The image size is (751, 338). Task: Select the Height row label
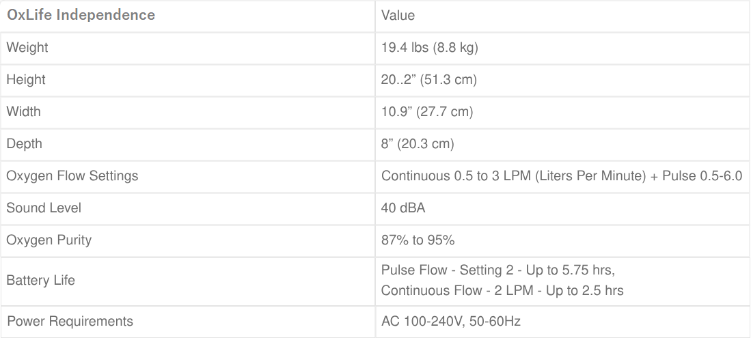tap(26, 80)
